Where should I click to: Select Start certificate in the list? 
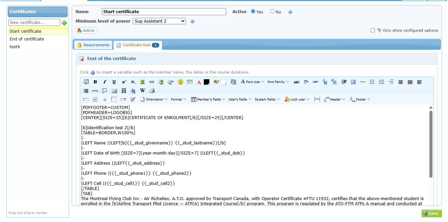coord(38,31)
